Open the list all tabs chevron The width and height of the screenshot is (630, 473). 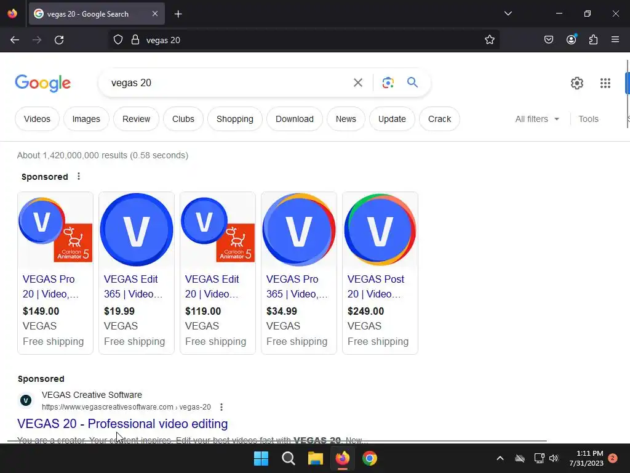(508, 14)
